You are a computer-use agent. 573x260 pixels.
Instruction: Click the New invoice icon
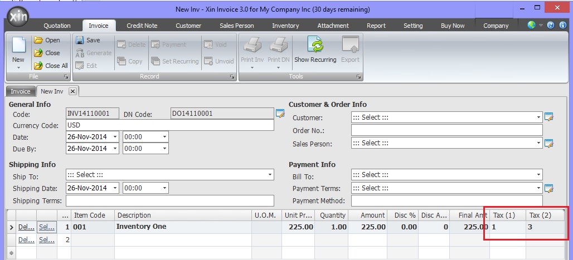click(18, 46)
